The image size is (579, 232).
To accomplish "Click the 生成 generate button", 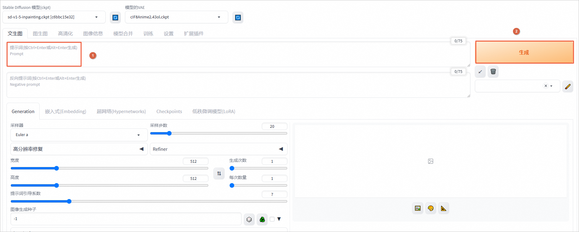I will pyautogui.click(x=524, y=52).
